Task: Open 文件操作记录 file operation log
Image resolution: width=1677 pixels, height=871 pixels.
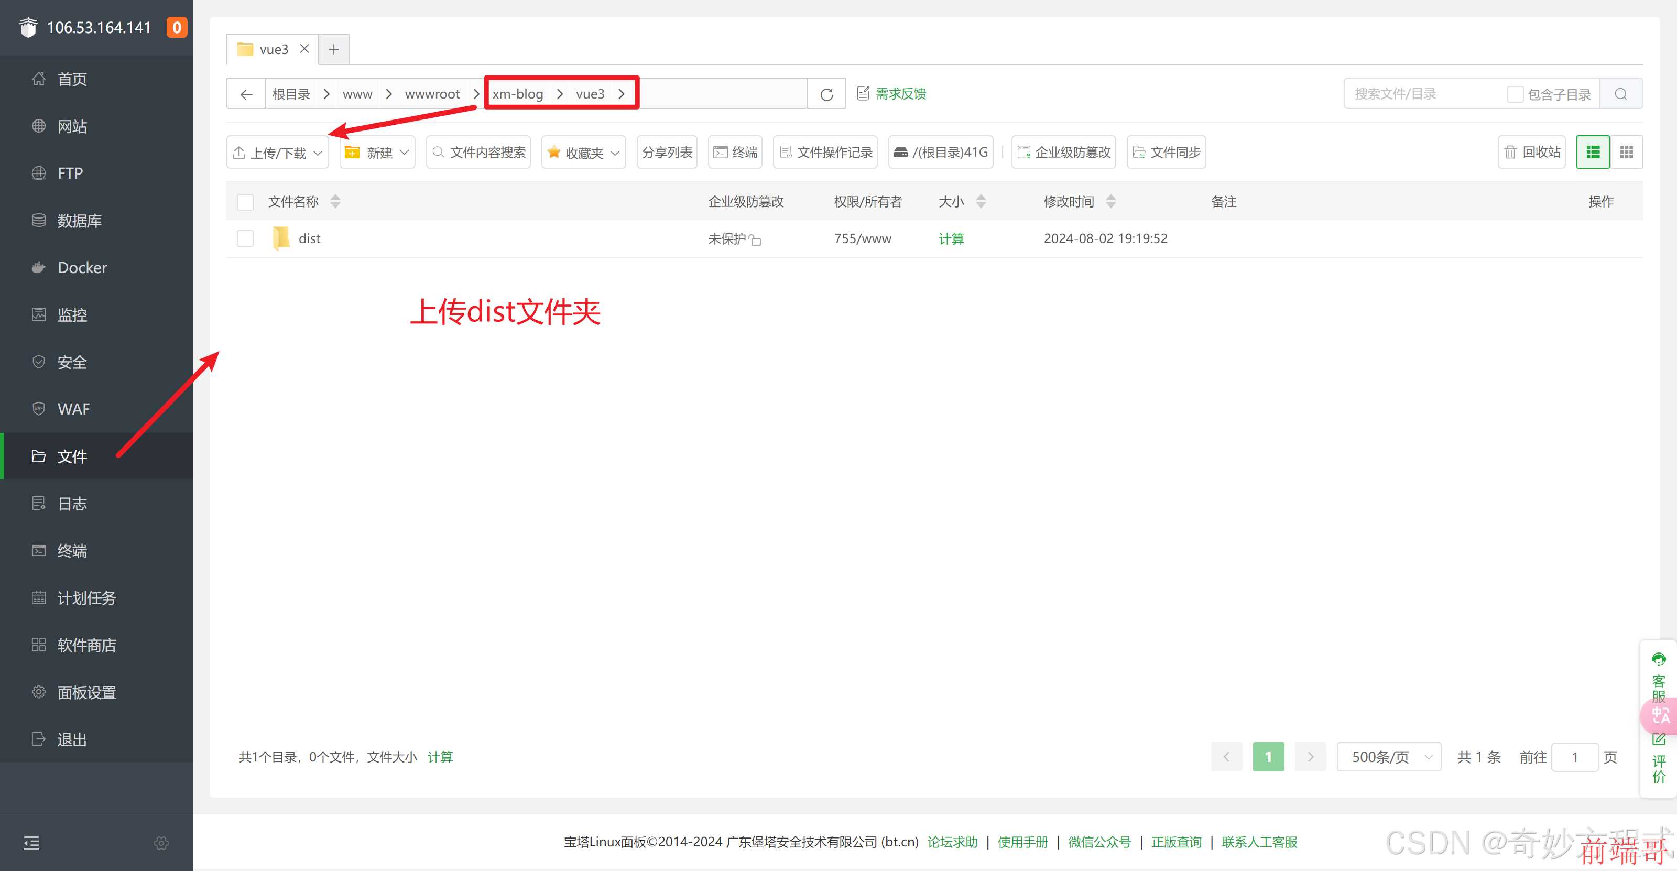Action: (x=825, y=153)
